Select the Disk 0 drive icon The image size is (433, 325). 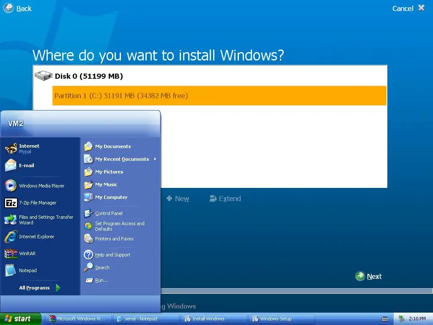44,75
